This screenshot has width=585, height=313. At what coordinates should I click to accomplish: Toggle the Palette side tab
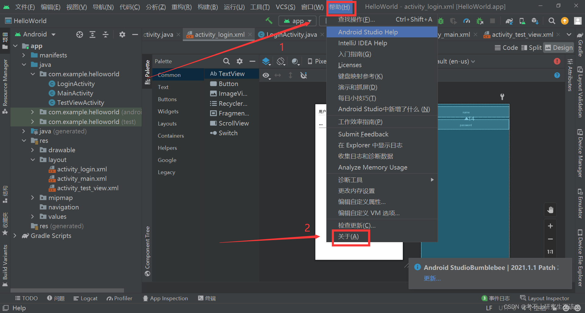click(147, 72)
